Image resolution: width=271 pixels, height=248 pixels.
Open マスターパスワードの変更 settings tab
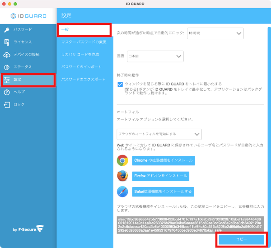(x=84, y=42)
